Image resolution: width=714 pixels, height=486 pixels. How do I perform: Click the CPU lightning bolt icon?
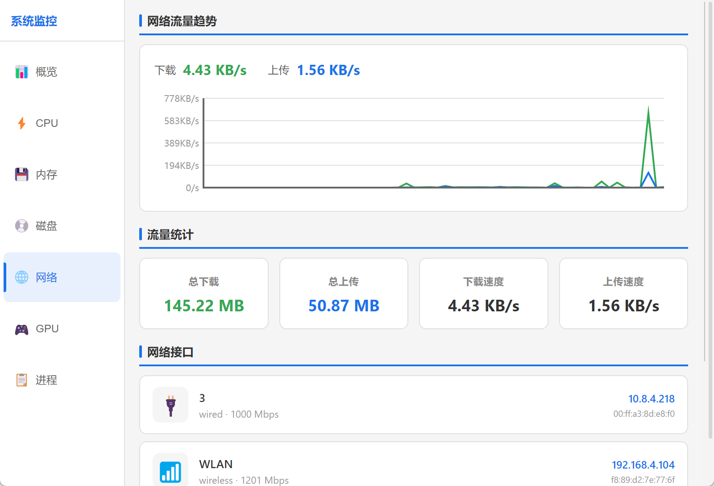coord(21,123)
